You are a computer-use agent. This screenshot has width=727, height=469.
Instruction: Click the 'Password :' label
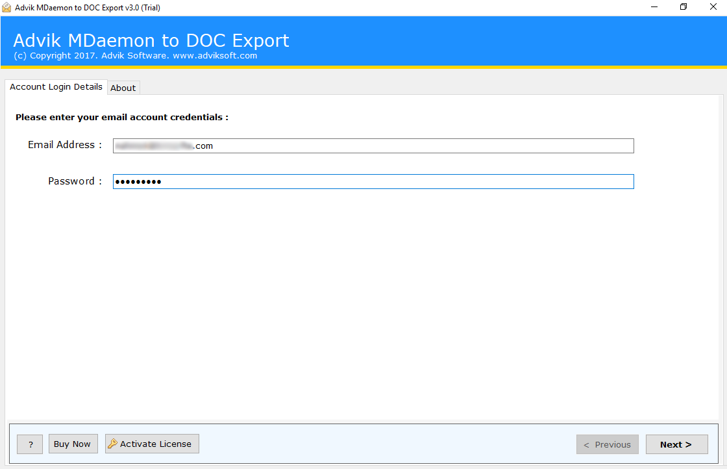[75, 181]
